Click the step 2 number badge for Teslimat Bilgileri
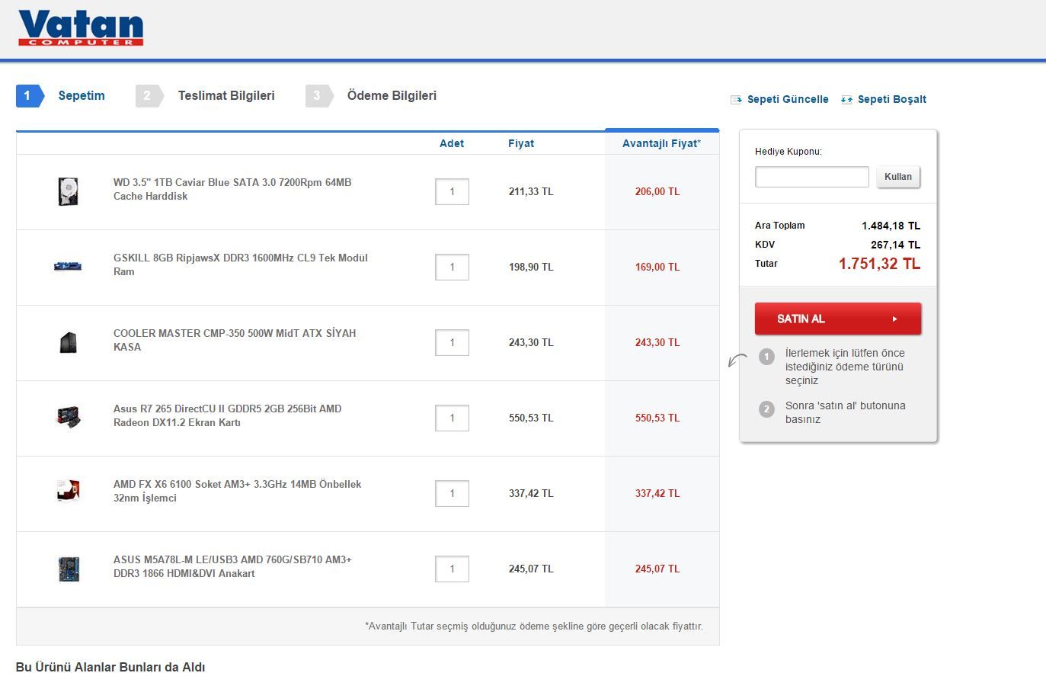This screenshot has height=673, width=1046. pyautogui.click(x=150, y=95)
